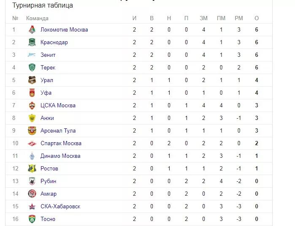The image size is (295, 226).
Task: Click the Терек green crest icon
Action: (32, 67)
